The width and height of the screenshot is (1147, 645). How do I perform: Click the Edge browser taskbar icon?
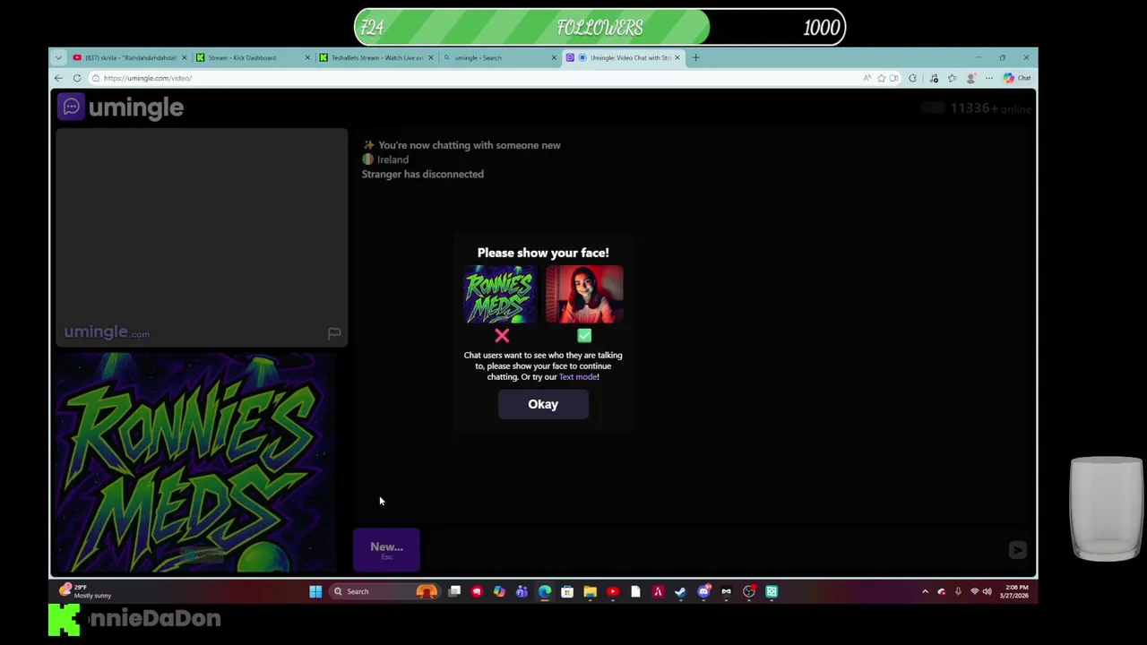pos(545,591)
